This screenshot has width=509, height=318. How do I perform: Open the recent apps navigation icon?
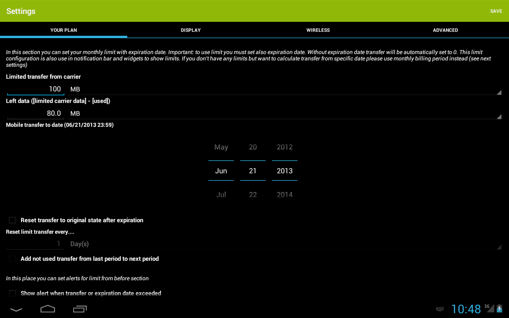(80, 309)
